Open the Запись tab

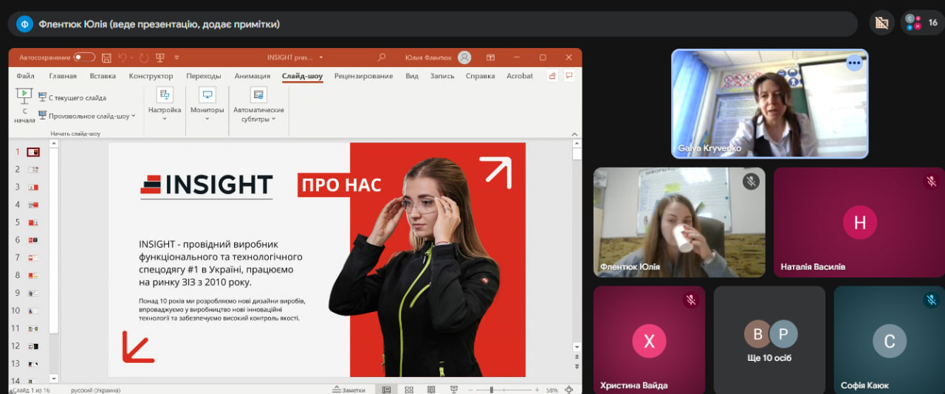point(442,76)
